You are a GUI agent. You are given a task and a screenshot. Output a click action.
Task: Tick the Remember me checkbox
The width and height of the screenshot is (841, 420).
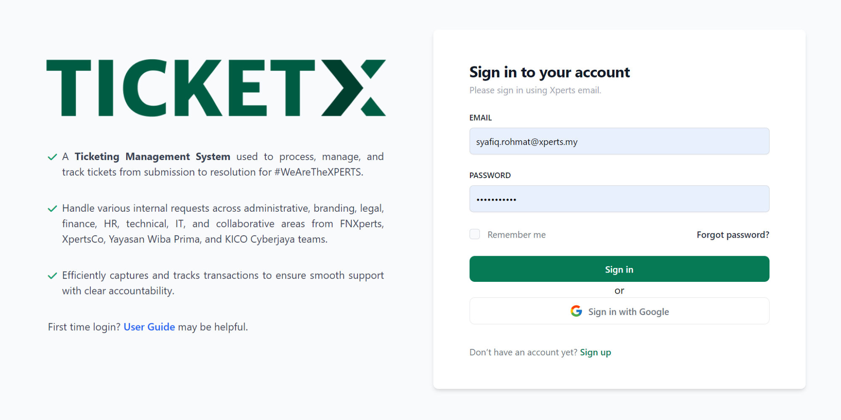(x=475, y=234)
